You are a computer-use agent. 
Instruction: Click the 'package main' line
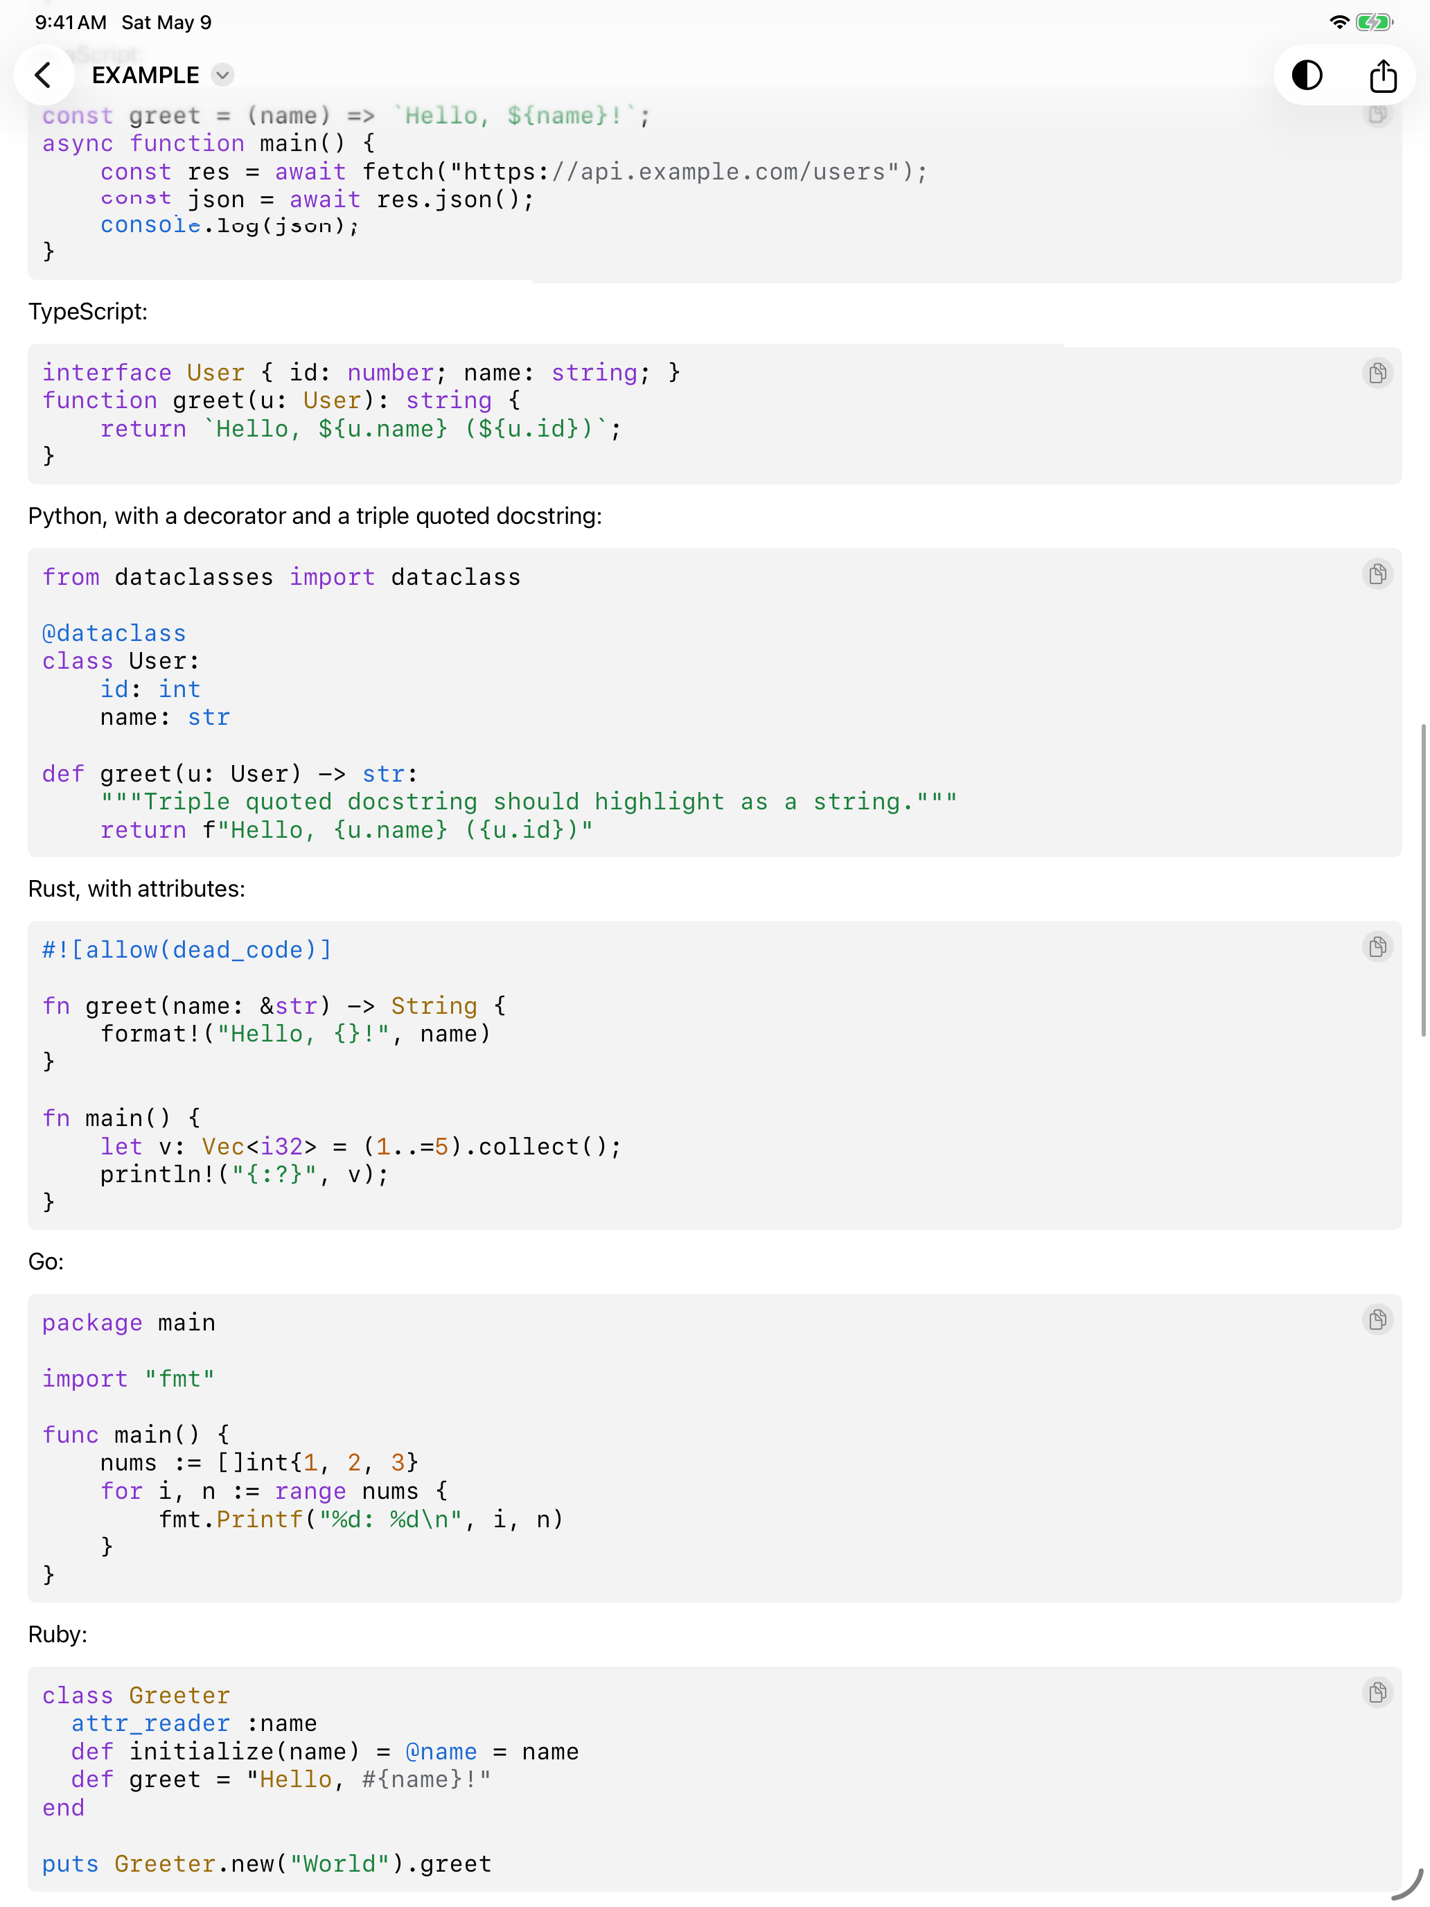(128, 1322)
